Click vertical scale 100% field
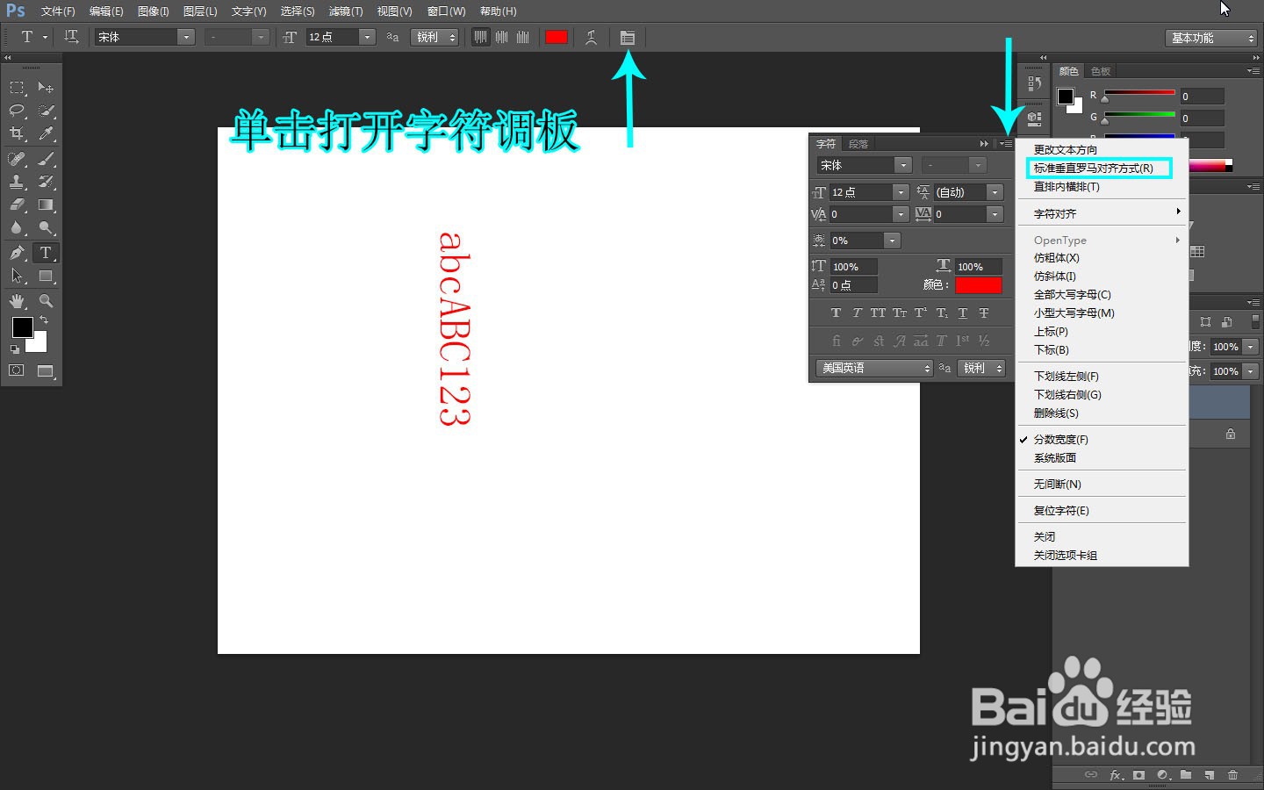This screenshot has width=1264, height=790. pos(853,267)
